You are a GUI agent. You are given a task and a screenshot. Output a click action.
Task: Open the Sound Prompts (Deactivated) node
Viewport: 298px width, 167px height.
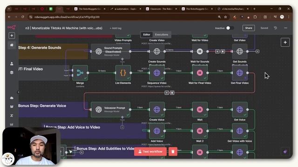click(110, 51)
